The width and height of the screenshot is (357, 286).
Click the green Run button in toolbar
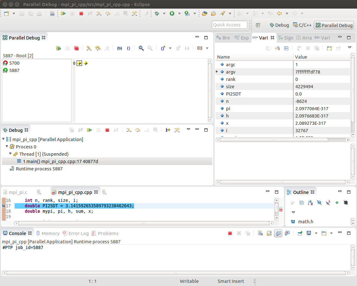[x=172, y=13]
